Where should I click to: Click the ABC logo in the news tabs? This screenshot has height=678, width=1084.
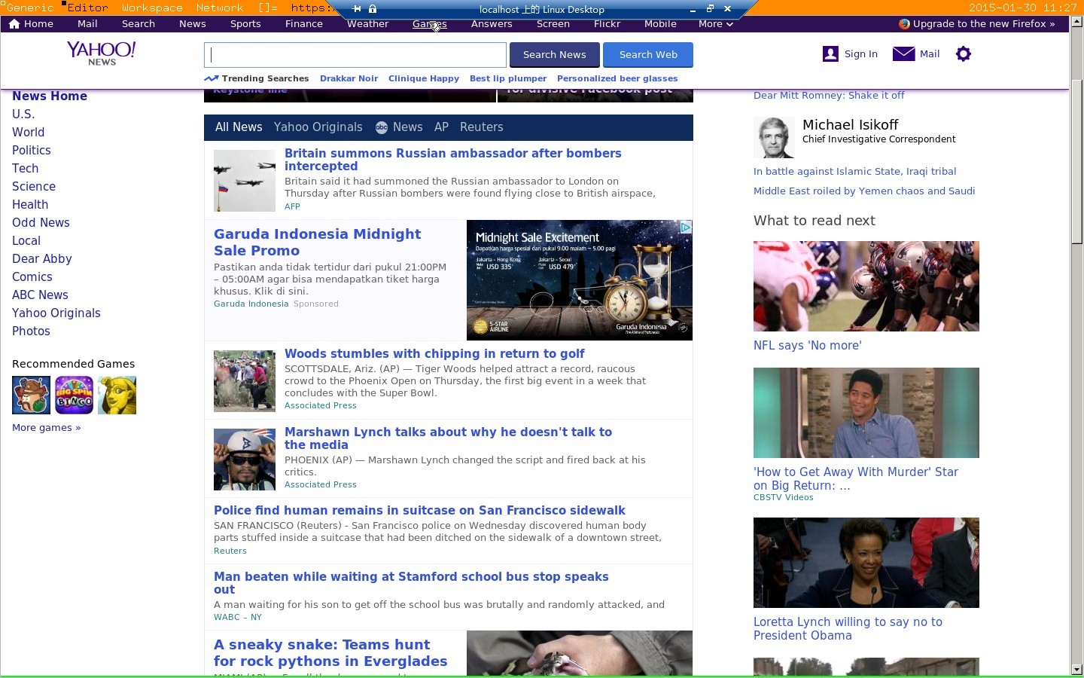[x=382, y=127]
